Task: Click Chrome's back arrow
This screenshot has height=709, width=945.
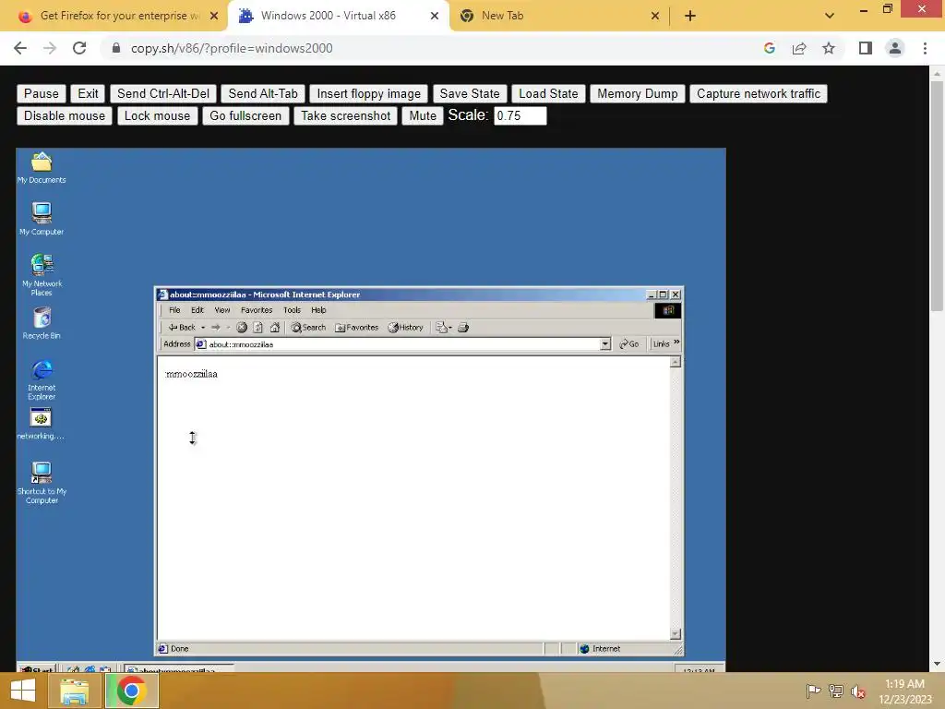Action: 20,48
